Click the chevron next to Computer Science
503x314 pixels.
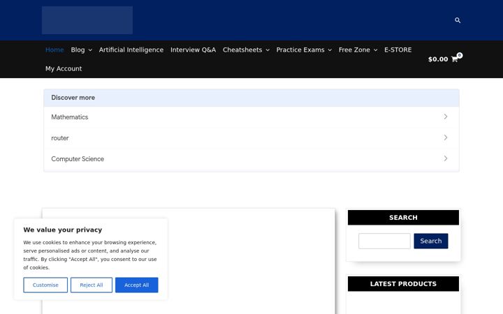click(x=446, y=158)
